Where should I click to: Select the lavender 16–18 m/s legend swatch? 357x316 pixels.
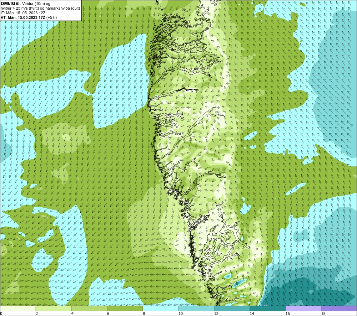coord(303,308)
